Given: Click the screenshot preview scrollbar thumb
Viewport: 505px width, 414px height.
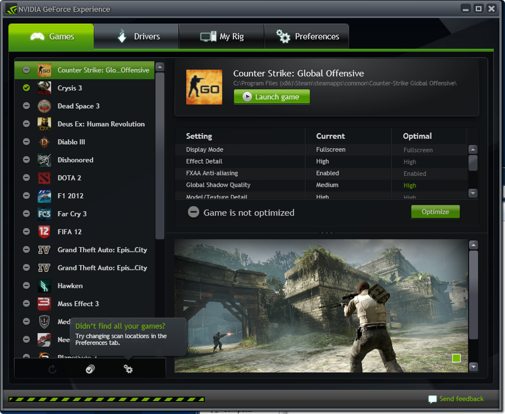Looking at the screenshot, I should 473,295.
